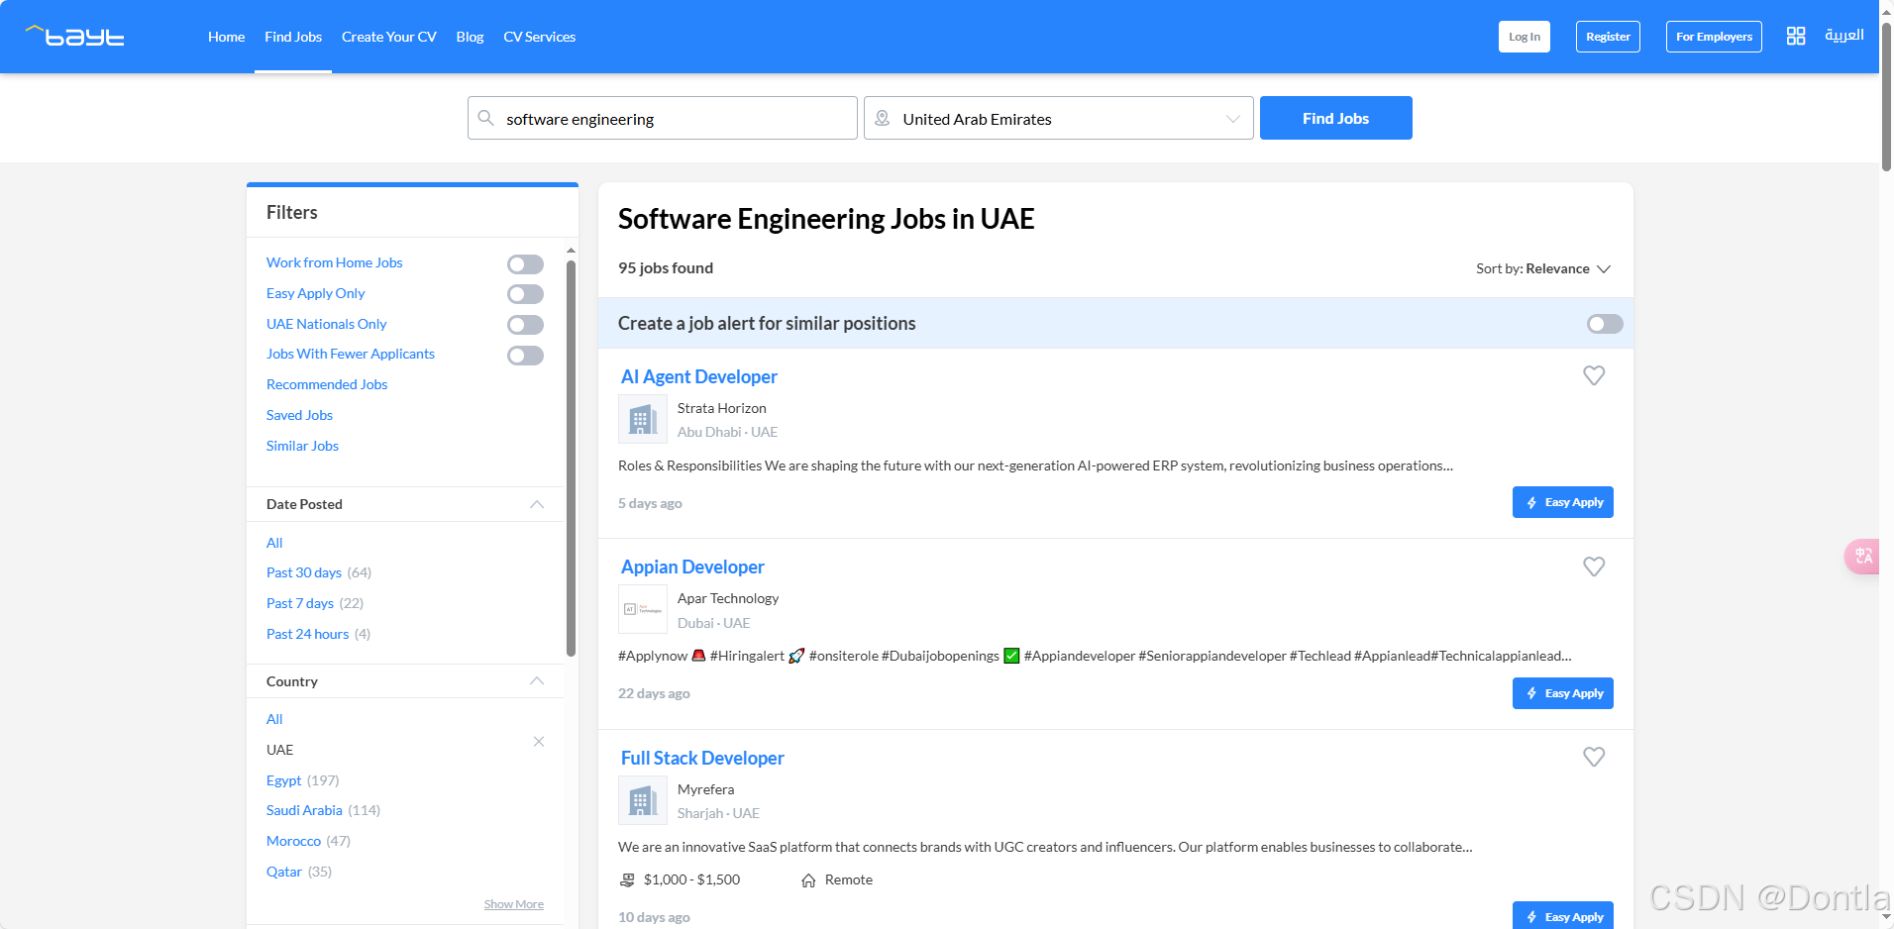Open the Blog navigation item
This screenshot has width=1894, height=929.
click(x=470, y=37)
